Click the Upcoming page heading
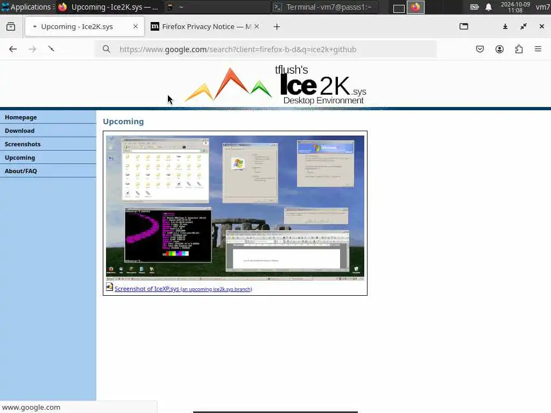The image size is (551, 413). 123,122
